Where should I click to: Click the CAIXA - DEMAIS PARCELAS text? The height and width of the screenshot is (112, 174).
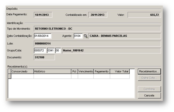tap(108, 36)
